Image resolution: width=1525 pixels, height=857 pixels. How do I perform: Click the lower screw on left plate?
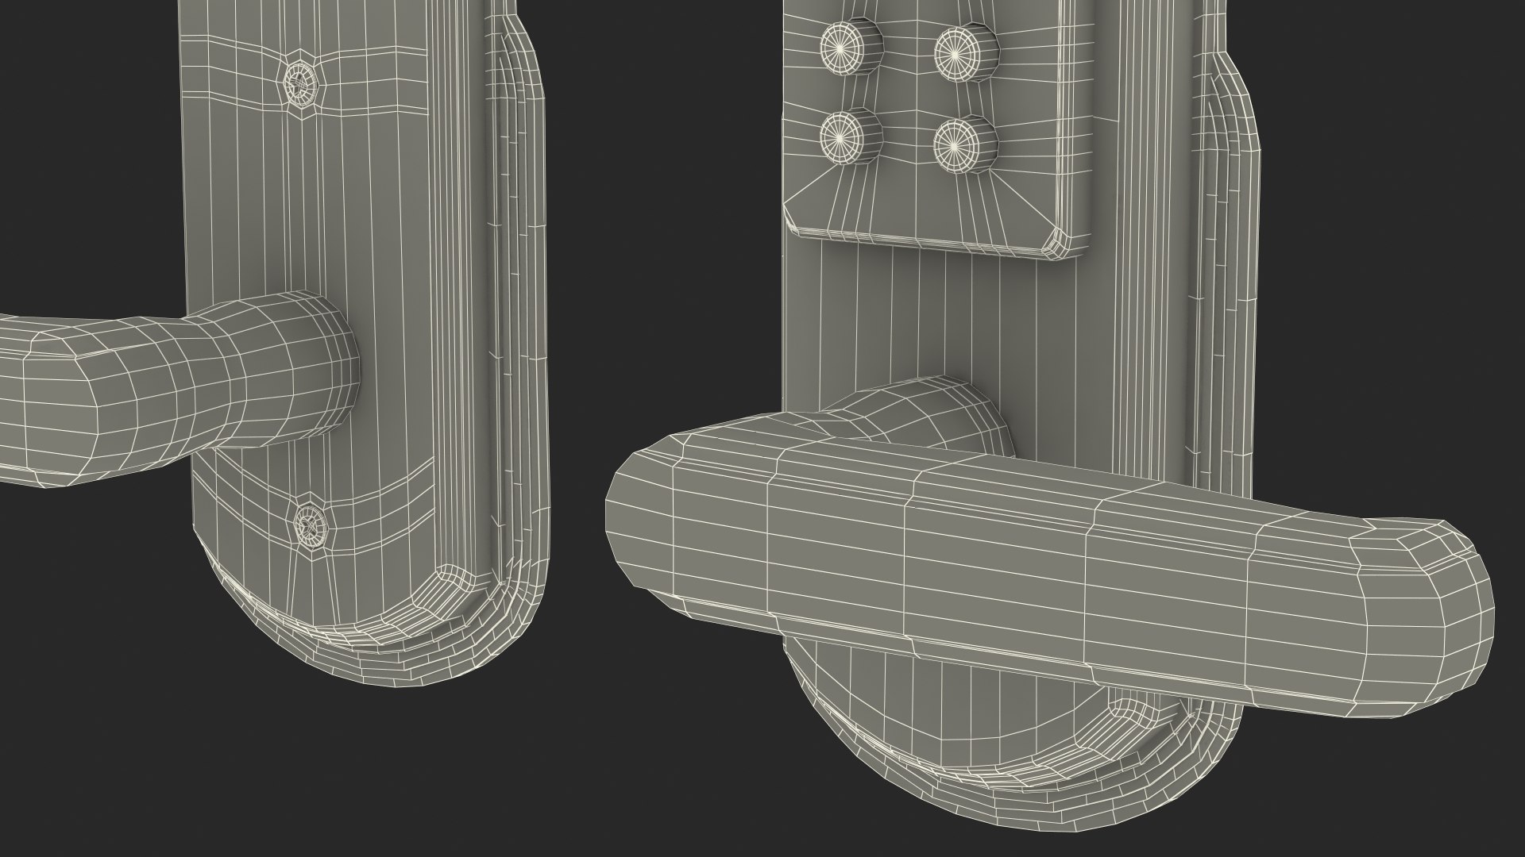point(311,523)
